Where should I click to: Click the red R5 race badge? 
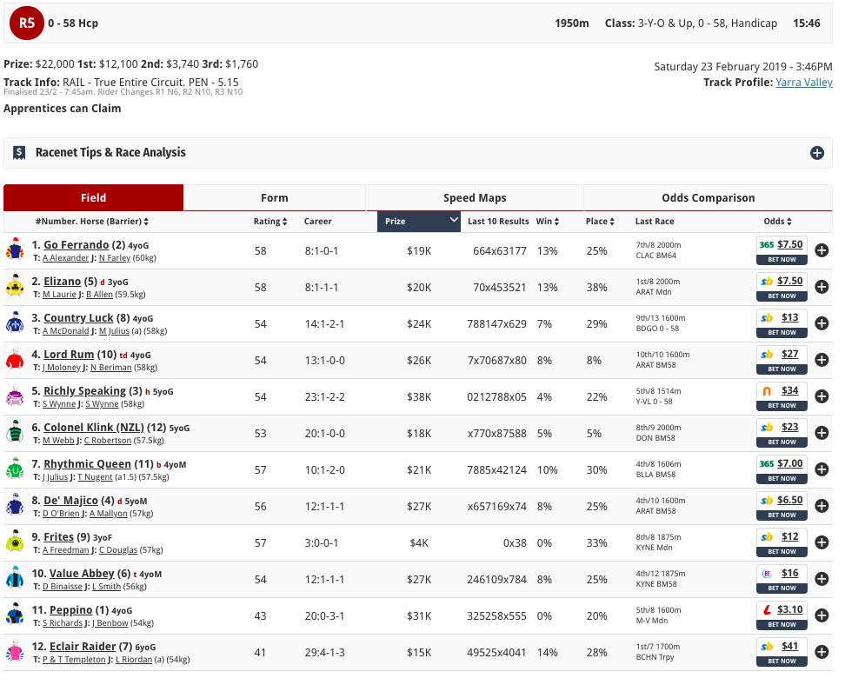point(26,23)
